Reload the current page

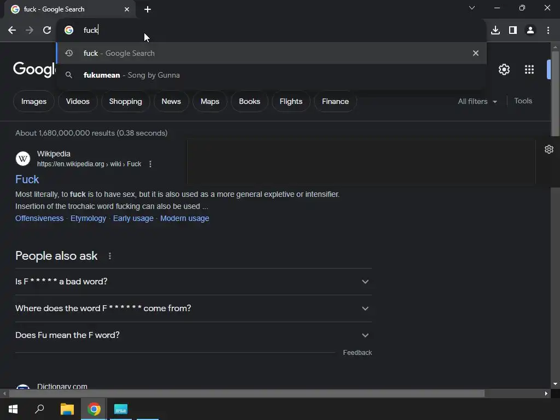tap(47, 31)
